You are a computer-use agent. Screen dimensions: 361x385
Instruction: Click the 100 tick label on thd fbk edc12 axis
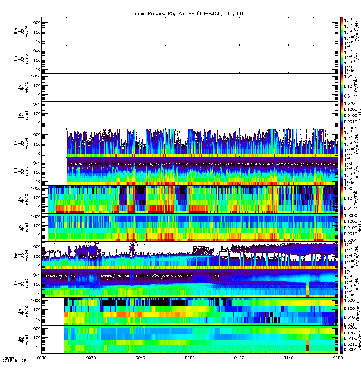(37, 198)
